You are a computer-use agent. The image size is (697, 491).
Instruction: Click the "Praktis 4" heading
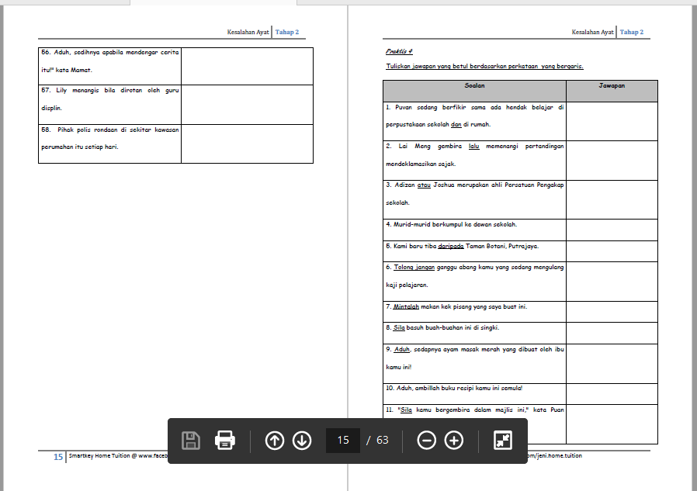[x=400, y=51]
